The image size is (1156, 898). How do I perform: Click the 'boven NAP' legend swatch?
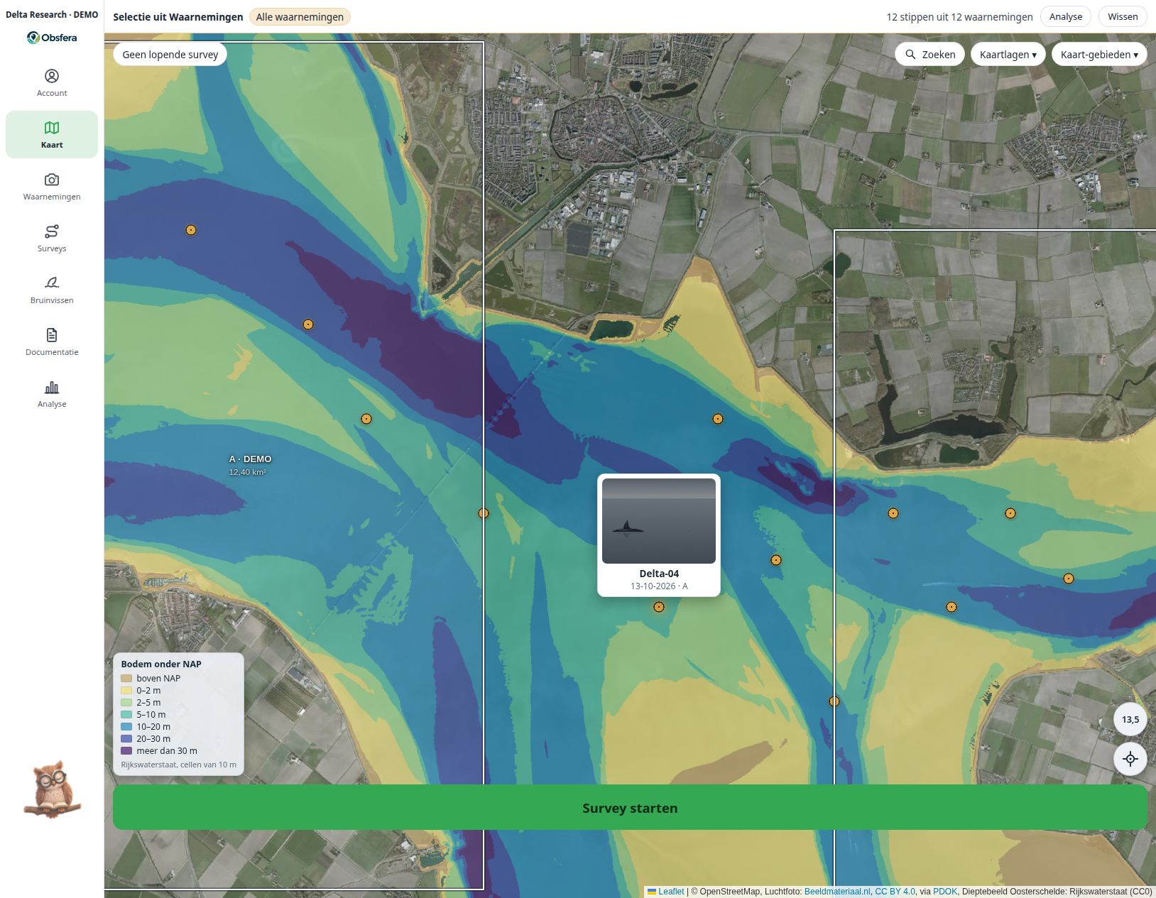(126, 679)
